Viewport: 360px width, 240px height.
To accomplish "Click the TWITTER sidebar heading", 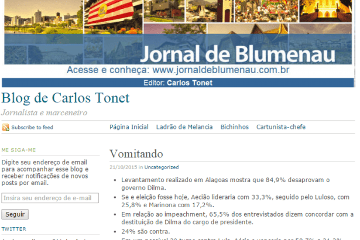I will pyautogui.click(x=14, y=229).
